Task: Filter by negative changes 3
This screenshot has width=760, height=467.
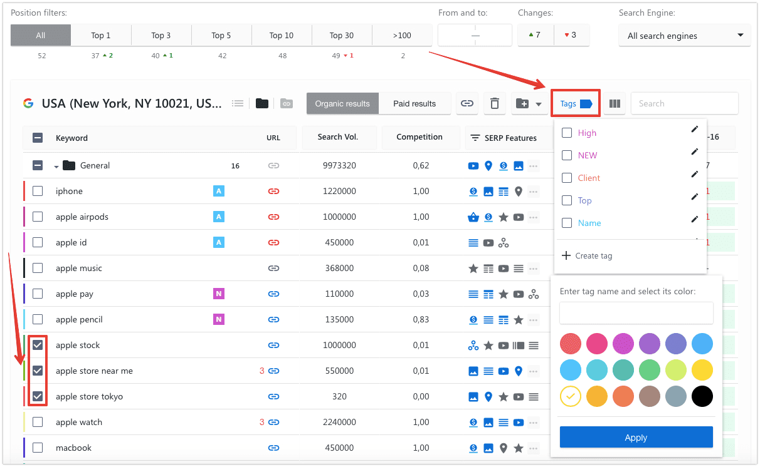Action: (571, 35)
